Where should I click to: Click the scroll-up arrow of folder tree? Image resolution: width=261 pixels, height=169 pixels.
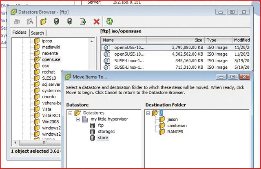[x=92, y=41]
